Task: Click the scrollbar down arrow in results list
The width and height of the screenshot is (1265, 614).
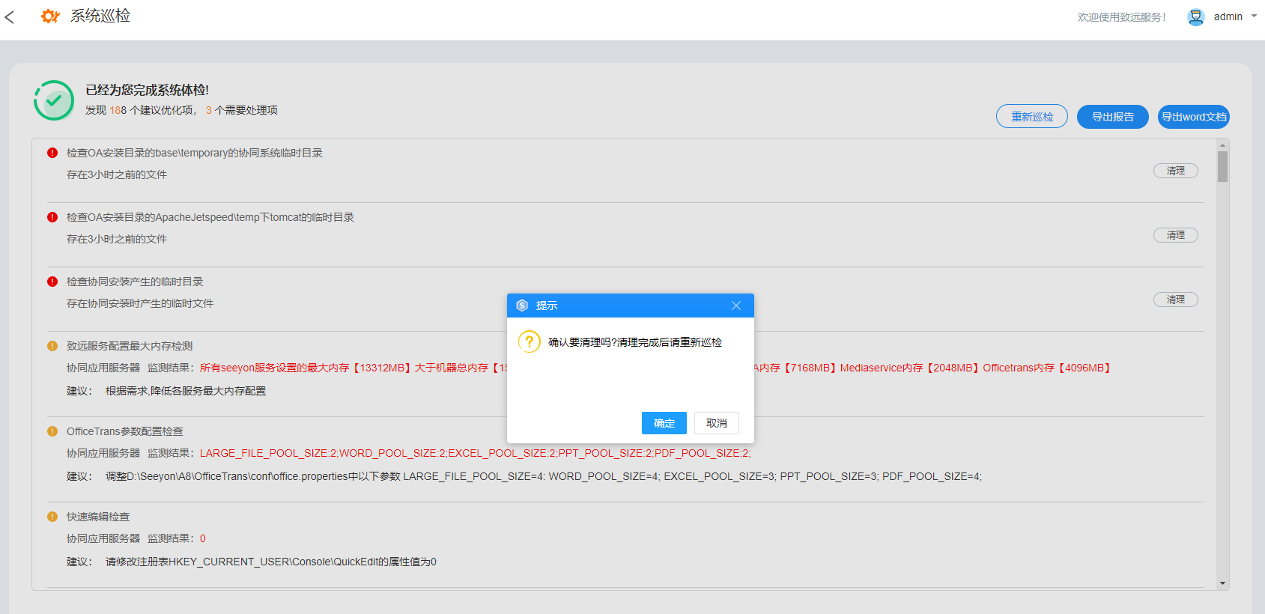Action: point(1222,583)
